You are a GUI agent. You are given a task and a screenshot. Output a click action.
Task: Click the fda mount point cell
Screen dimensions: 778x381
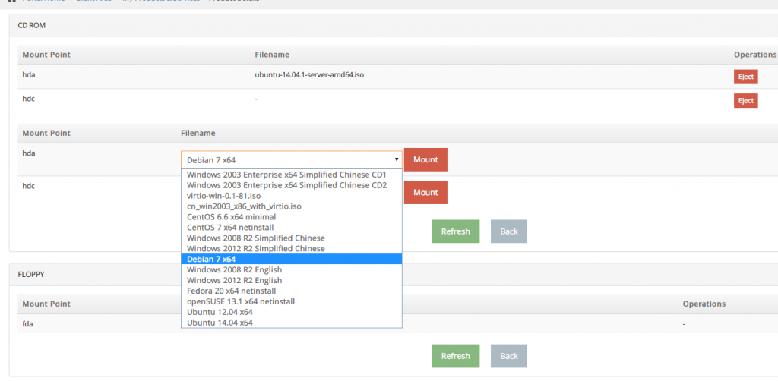click(x=28, y=323)
